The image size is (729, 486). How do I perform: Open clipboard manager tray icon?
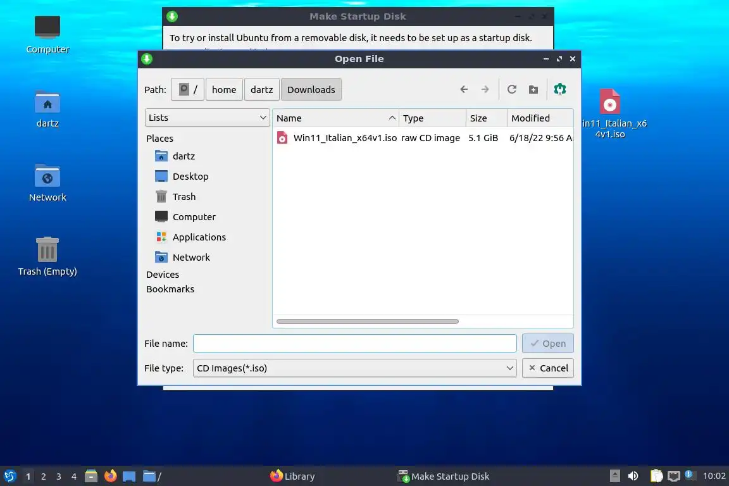(656, 476)
